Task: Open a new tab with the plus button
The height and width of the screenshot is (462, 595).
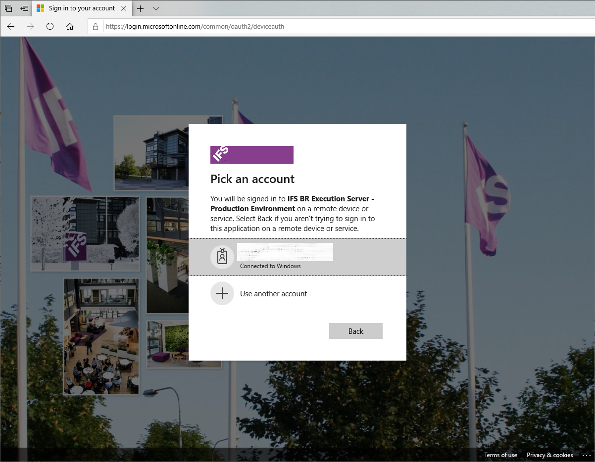Action: pyautogui.click(x=141, y=8)
